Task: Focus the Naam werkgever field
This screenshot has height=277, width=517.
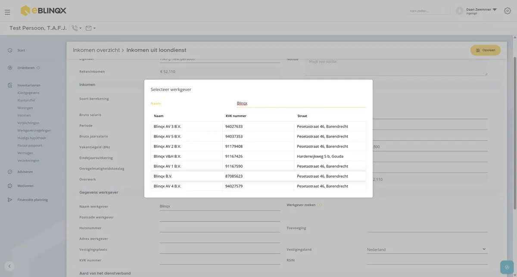Action: pyautogui.click(x=220, y=206)
